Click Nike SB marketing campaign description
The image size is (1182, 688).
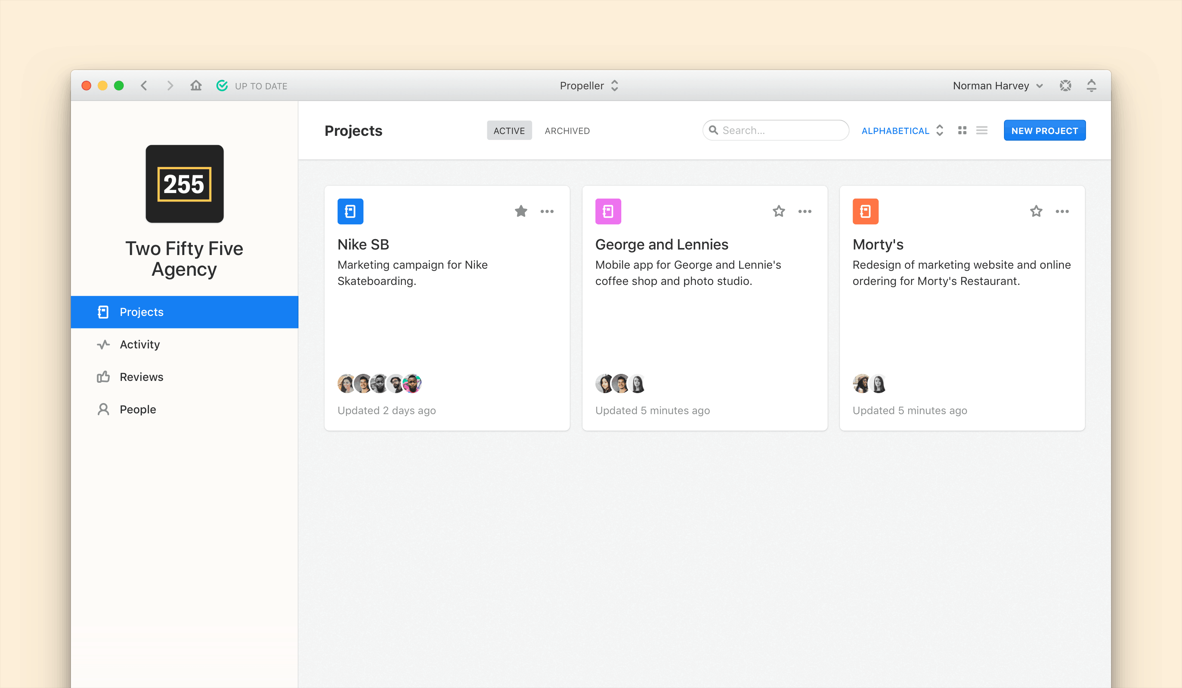[x=413, y=273]
